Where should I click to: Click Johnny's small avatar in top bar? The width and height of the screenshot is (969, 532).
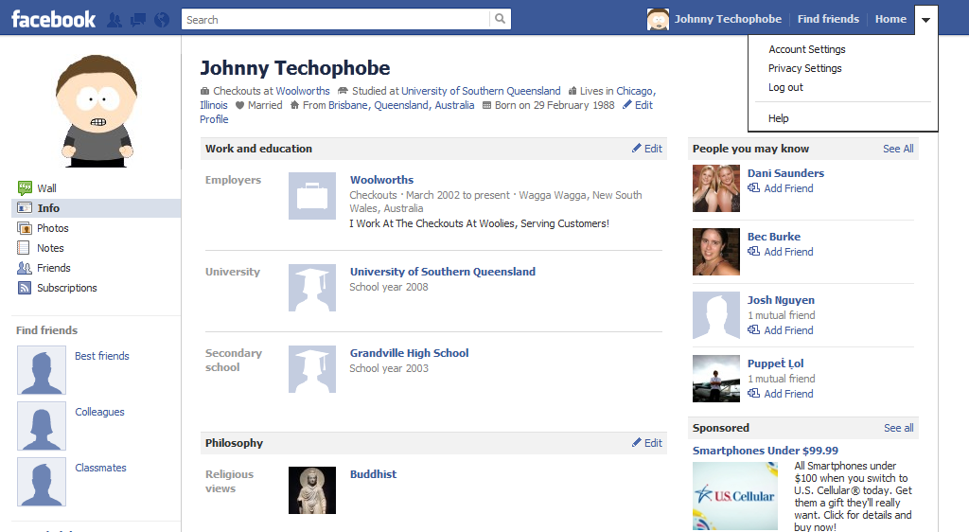tap(658, 19)
